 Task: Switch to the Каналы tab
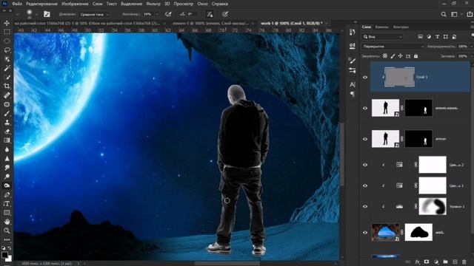point(382,27)
